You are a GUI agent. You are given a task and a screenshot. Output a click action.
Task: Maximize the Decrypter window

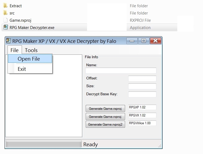144,41
